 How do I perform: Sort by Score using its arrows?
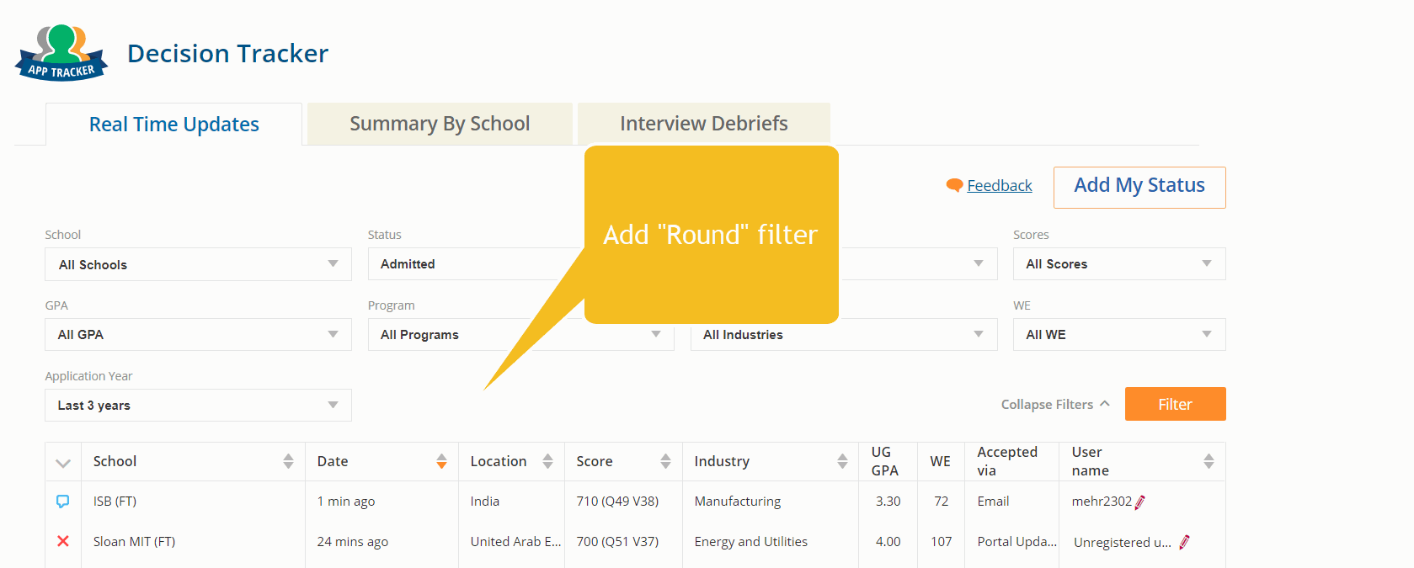pos(665,461)
